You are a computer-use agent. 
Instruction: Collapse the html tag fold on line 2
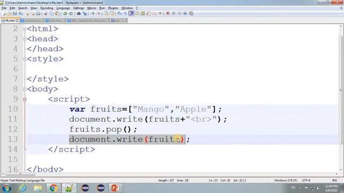25,29
